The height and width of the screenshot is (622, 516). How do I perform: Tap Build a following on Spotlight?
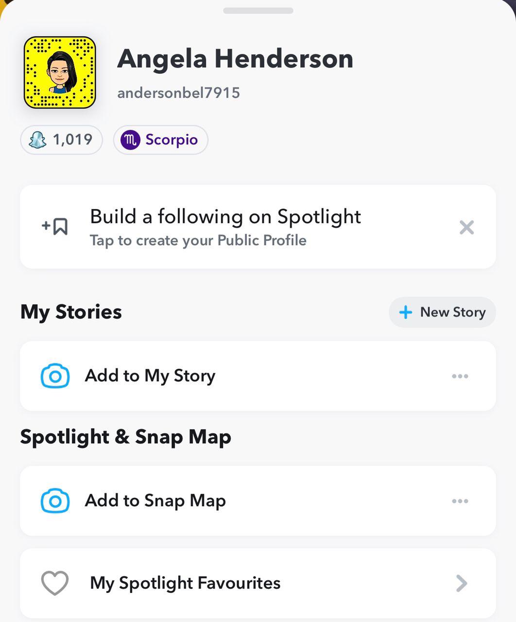click(x=225, y=217)
